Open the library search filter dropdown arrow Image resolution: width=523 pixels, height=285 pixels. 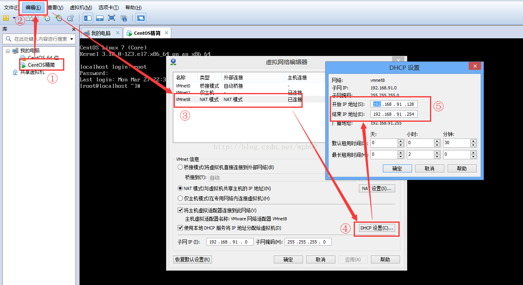click(72, 39)
